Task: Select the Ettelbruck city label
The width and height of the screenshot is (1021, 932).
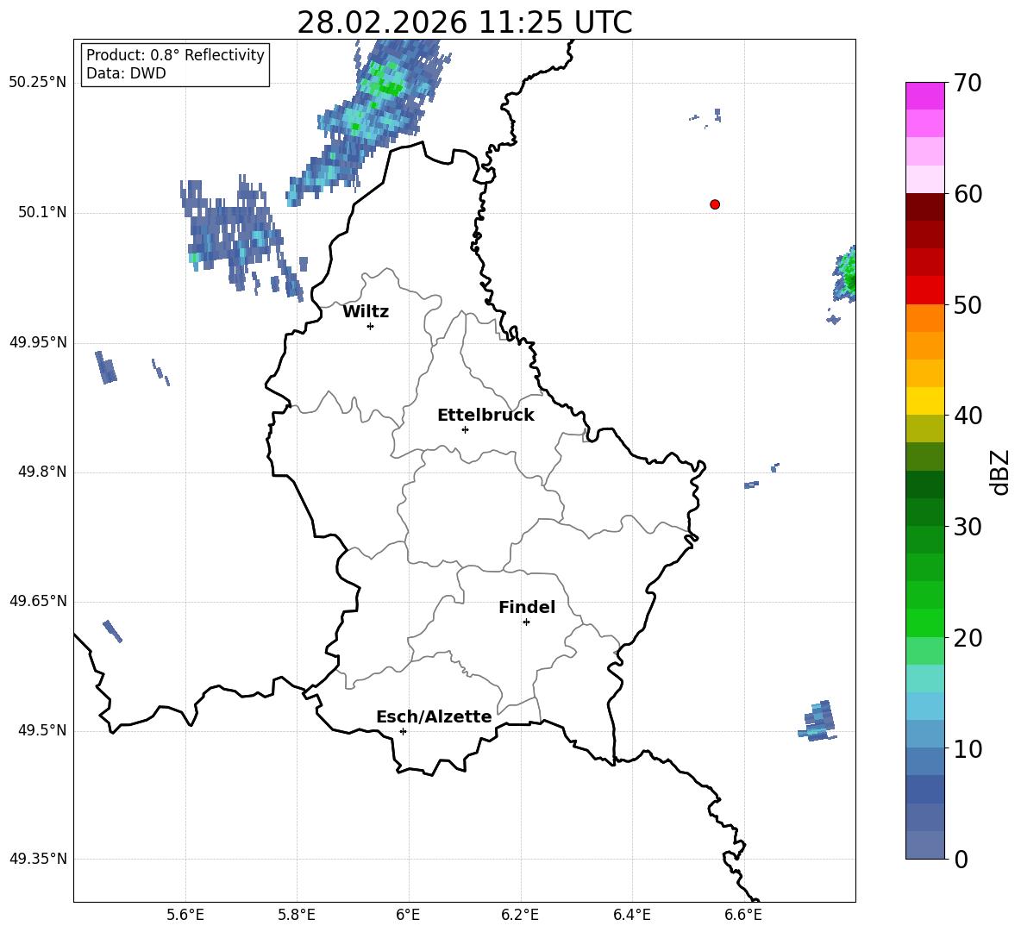Action: [x=485, y=416]
